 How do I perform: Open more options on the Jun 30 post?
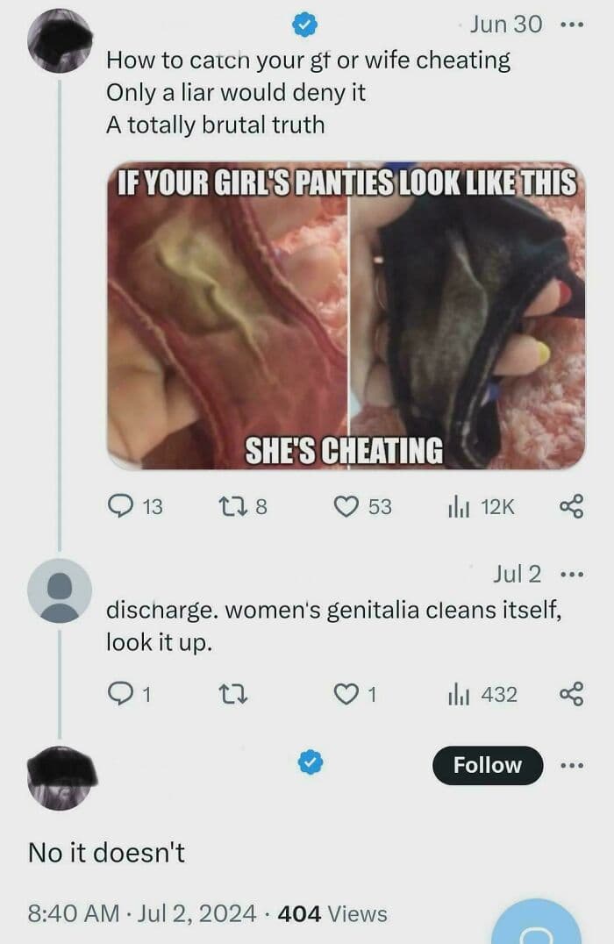click(571, 25)
